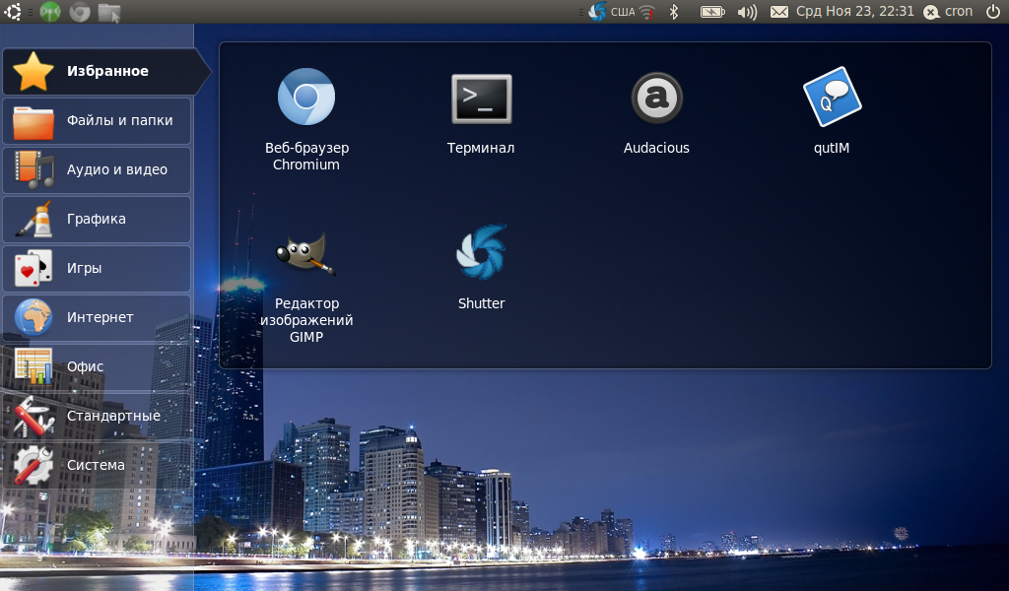Viewport: 1009px width, 591px height.
Task: Switch the США keyboard layout indicator
Action: click(623, 12)
